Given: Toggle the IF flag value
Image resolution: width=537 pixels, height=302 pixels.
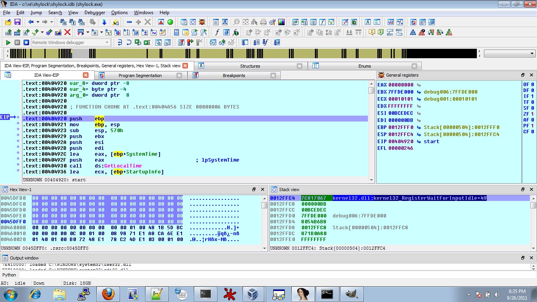Looking at the screenshot, I should [x=532, y=96].
